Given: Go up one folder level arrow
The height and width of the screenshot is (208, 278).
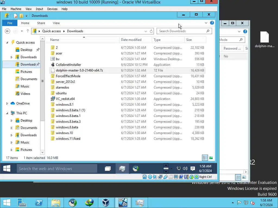Looking at the screenshot, I should (28, 31).
